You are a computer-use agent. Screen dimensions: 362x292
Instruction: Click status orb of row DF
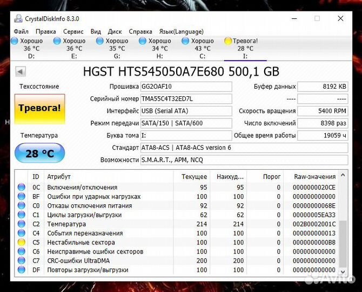(x=22, y=270)
